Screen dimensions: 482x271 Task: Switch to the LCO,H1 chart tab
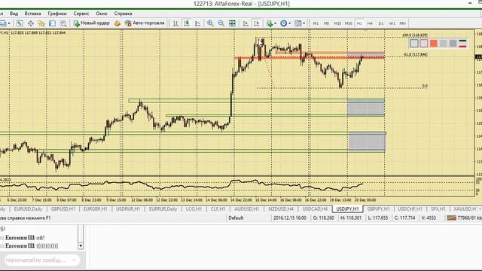(194, 209)
